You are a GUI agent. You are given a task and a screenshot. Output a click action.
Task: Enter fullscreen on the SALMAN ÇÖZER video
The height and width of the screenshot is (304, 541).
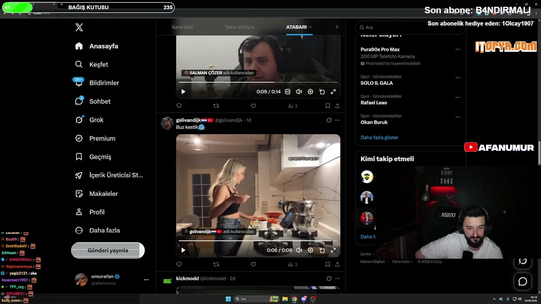(333, 92)
